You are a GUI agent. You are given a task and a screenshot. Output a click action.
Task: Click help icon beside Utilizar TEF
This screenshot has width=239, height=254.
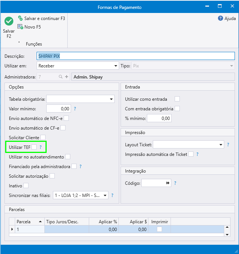(41, 147)
